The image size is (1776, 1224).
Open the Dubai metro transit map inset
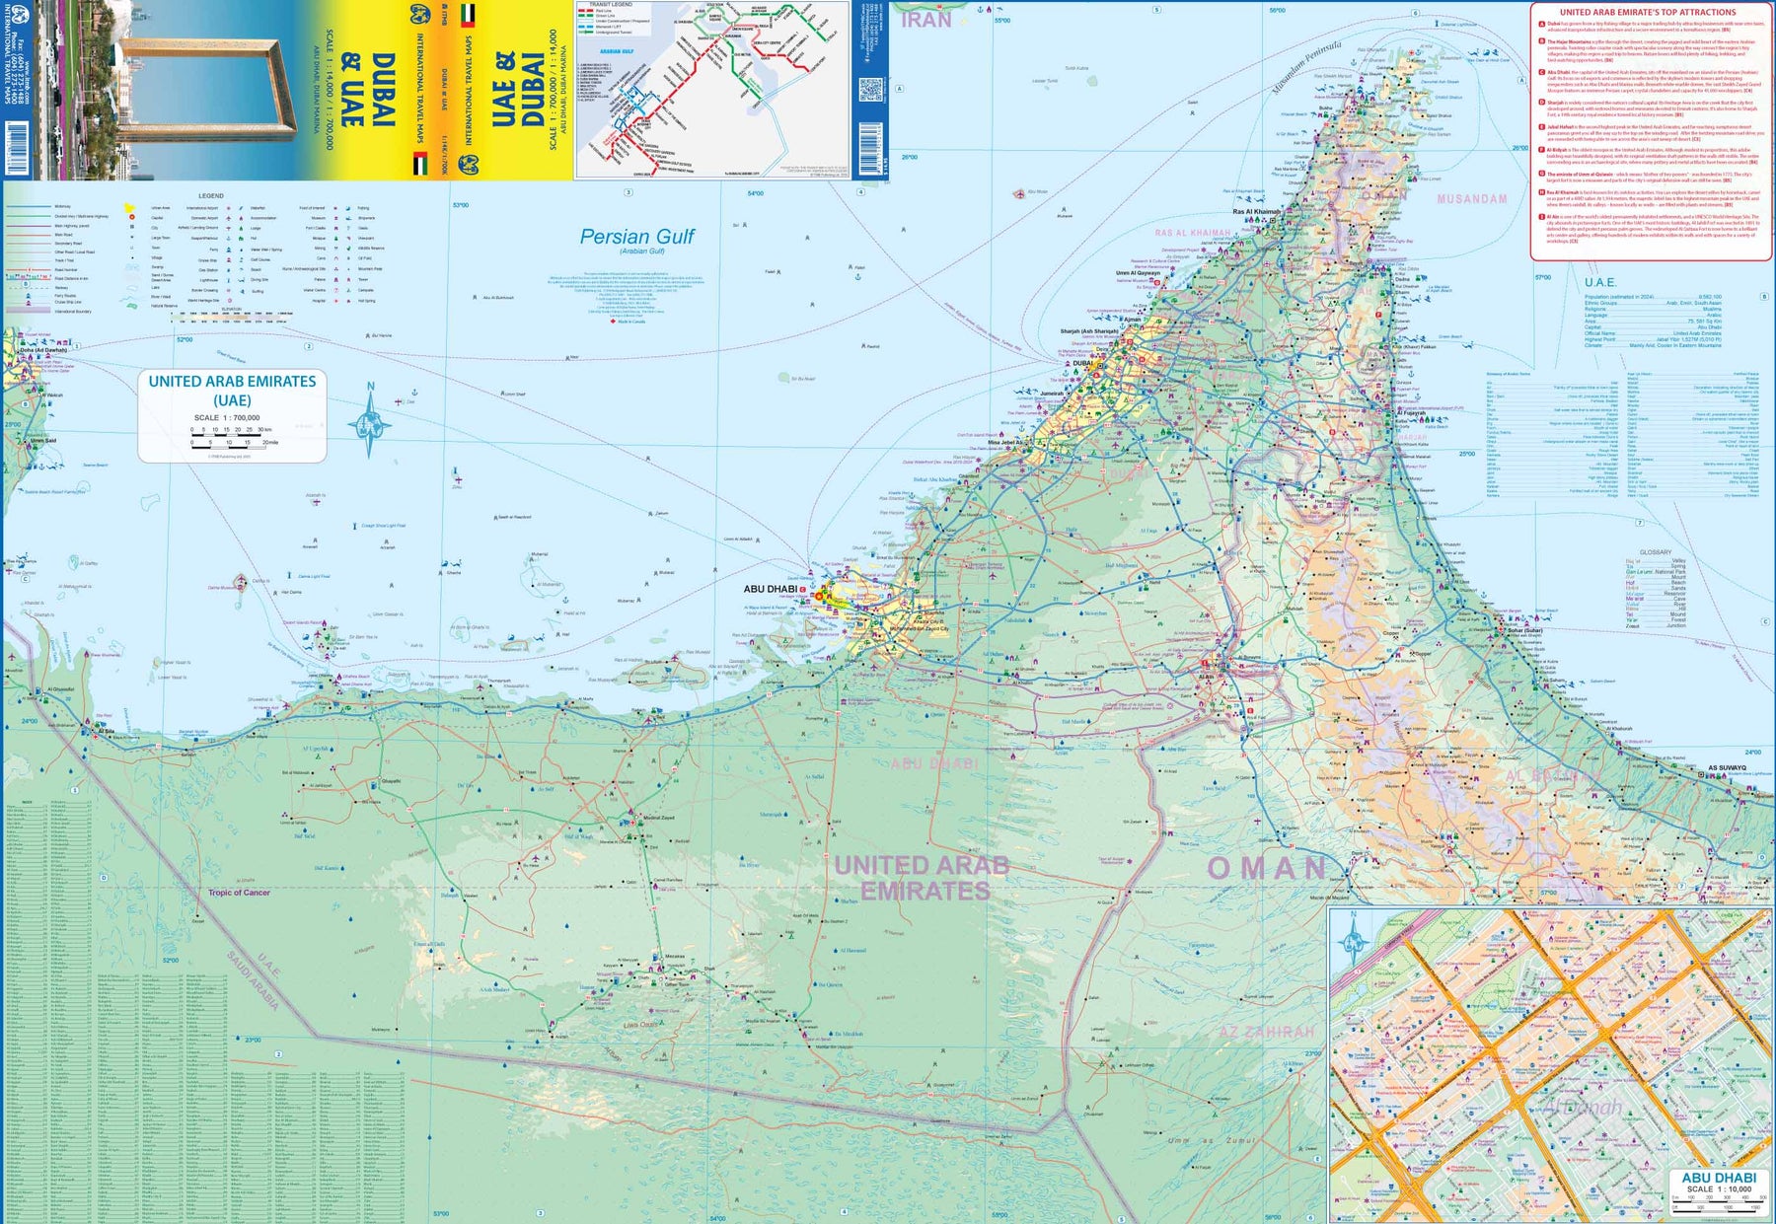click(711, 90)
